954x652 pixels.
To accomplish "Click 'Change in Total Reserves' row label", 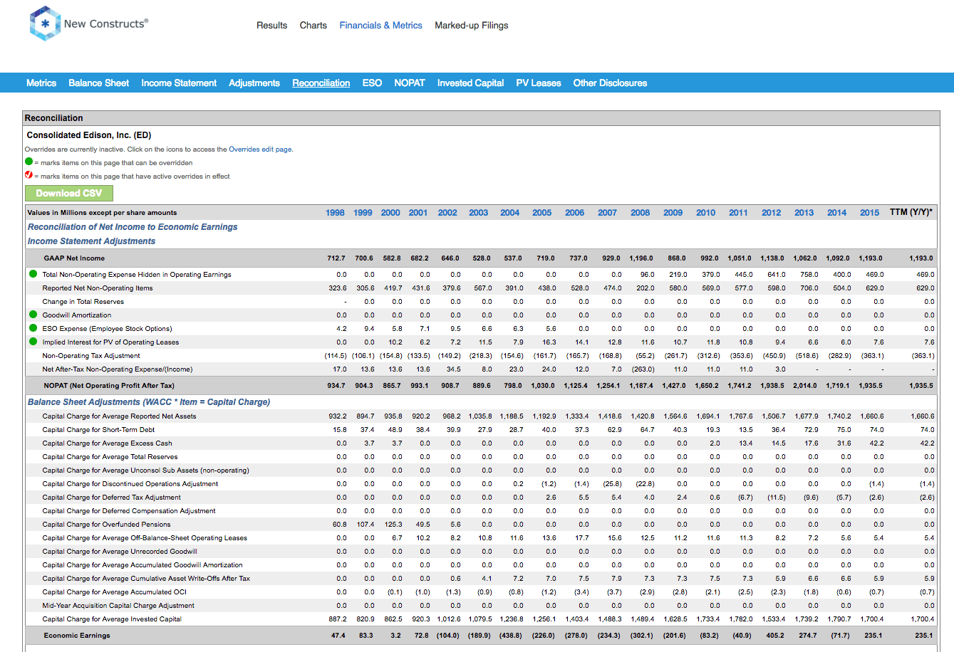I will tap(83, 301).
